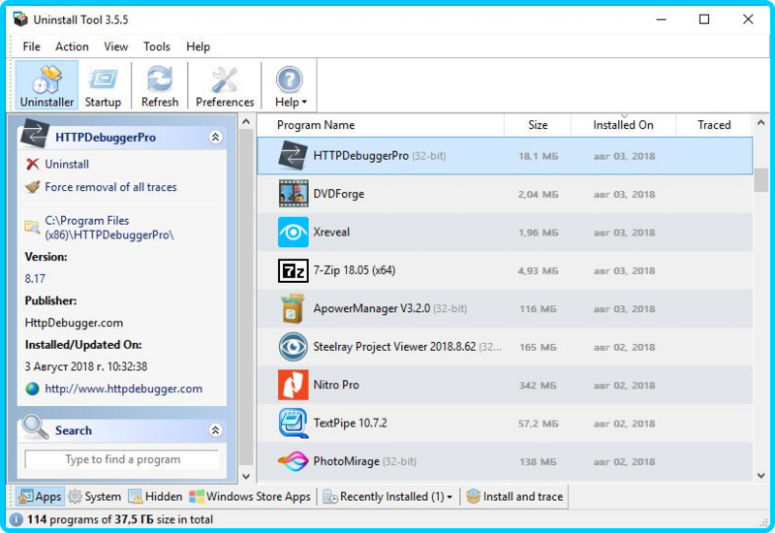This screenshot has width=775, height=533.
Task: Open the C:\Program Files (x86)\HTTPDebuggerPro\ path
Action: [x=109, y=228]
